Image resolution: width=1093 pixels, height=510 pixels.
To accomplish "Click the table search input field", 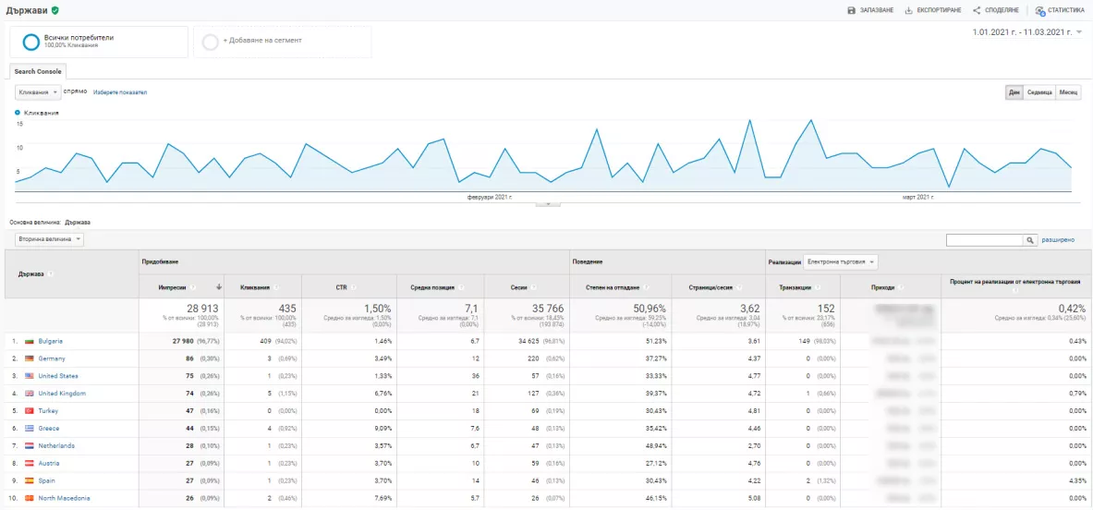I will [984, 239].
